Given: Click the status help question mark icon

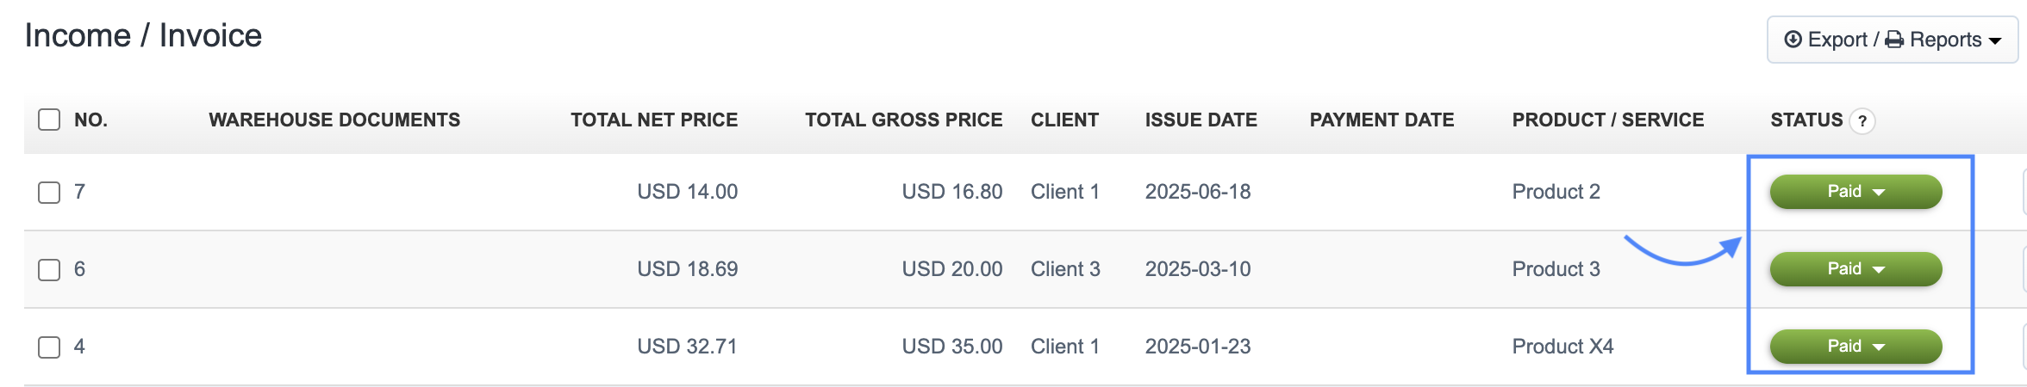Looking at the screenshot, I should [1862, 121].
